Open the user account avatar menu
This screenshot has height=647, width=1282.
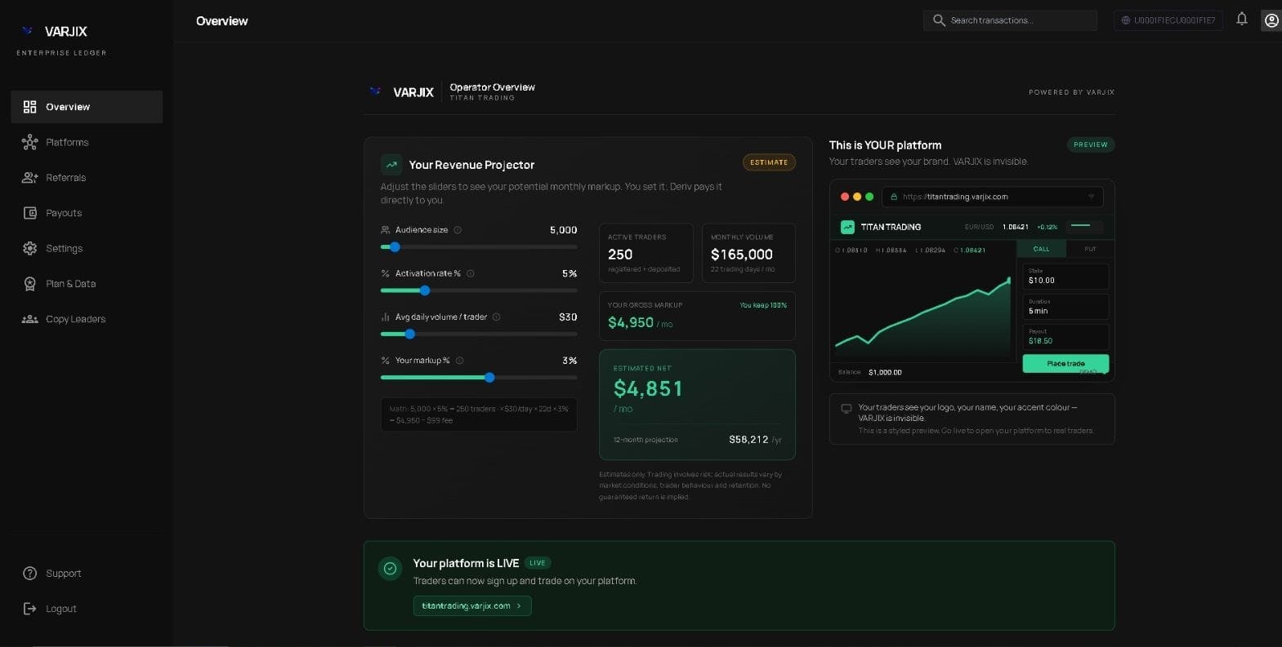point(1271,20)
